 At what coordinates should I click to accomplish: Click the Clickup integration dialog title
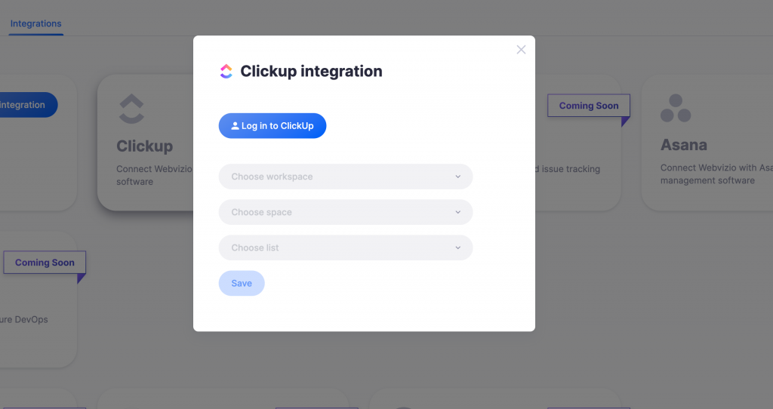[x=311, y=72]
